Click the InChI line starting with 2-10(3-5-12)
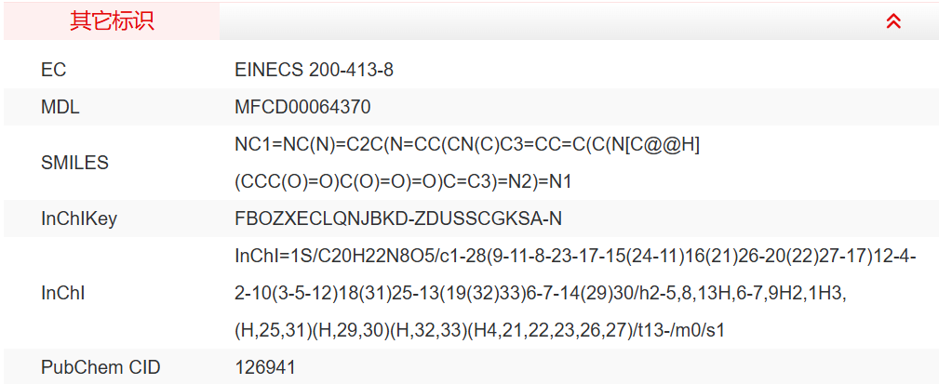The height and width of the screenshot is (384, 952). tap(540, 294)
